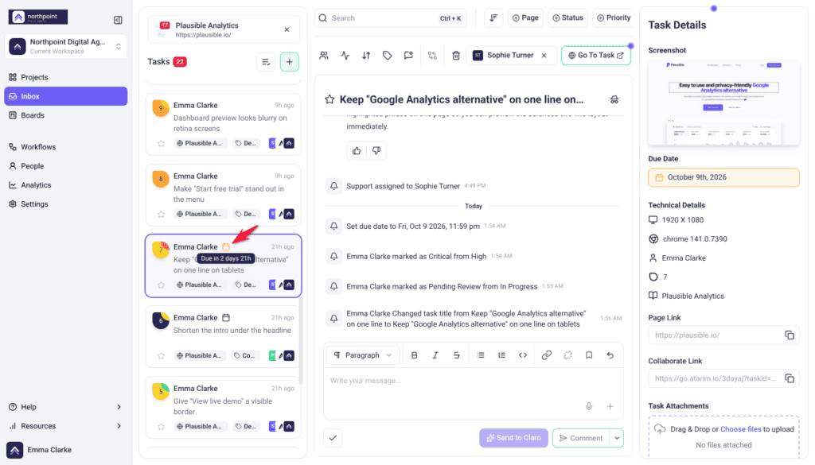Open the task screenshot thumbnail
This screenshot has height=465, width=815.
pos(723,103)
